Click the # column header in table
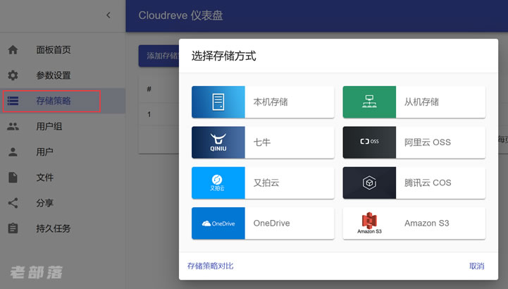This screenshot has height=289, width=508. [149, 89]
